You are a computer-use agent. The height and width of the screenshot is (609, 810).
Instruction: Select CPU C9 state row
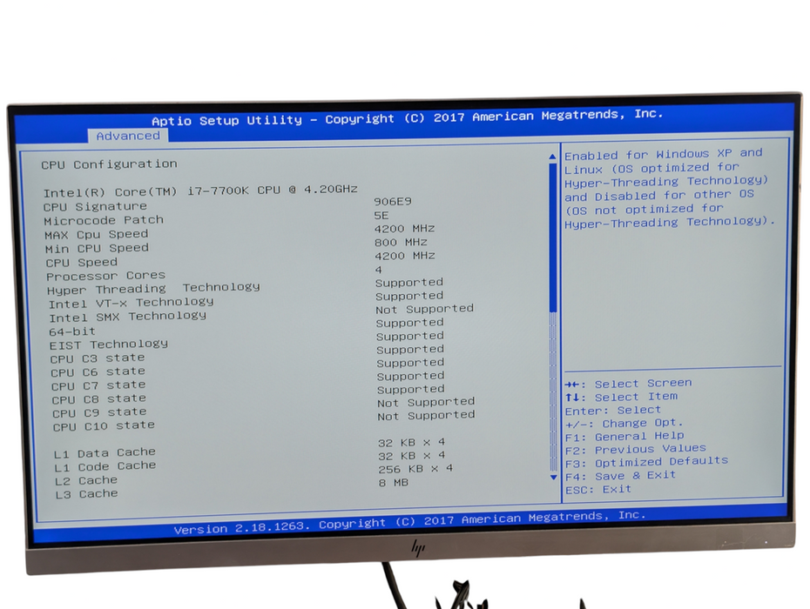tap(263, 408)
